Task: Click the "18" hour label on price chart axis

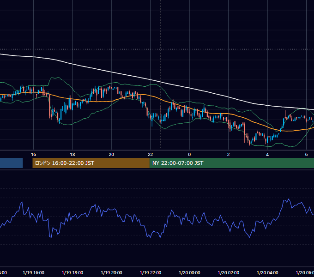Action: 72,155
